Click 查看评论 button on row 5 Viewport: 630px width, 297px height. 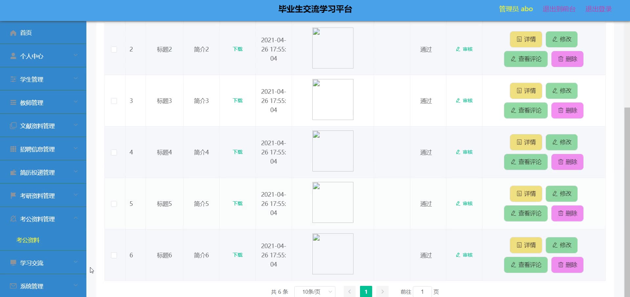526,213
